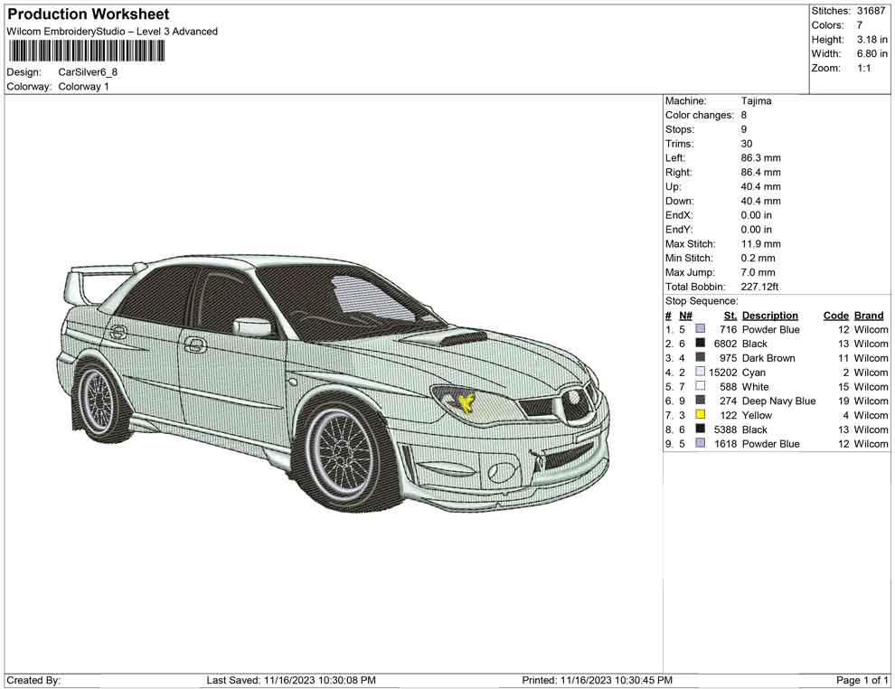Select the Dark Brown color swatch
This screenshot has width=895, height=689.
[700, 358]
